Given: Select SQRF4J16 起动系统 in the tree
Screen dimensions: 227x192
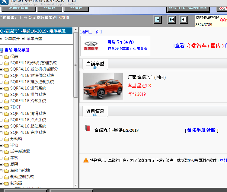Looking at the screenshot, I should (28, 126).
